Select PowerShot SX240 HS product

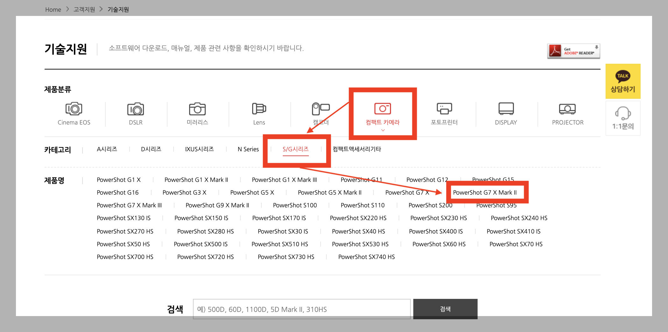(x=519, y=218)
